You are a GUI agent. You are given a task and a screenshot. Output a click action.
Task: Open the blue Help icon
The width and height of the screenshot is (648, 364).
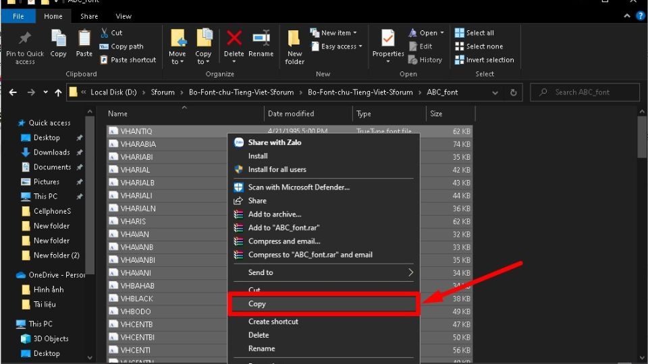click(x=640, y=16)
